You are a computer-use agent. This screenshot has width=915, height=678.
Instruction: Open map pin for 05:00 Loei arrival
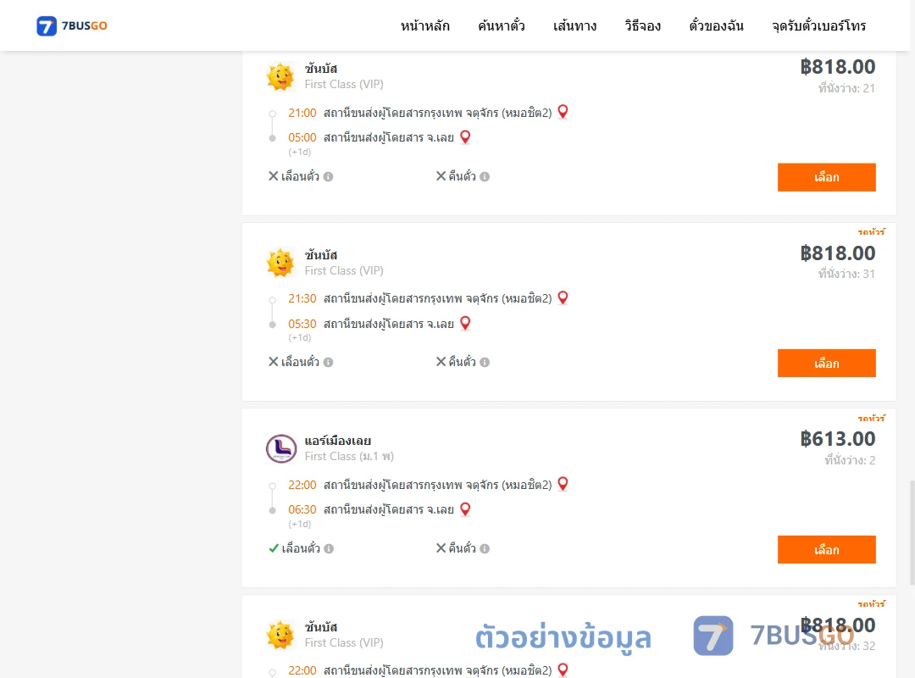(x=465, y=137)
